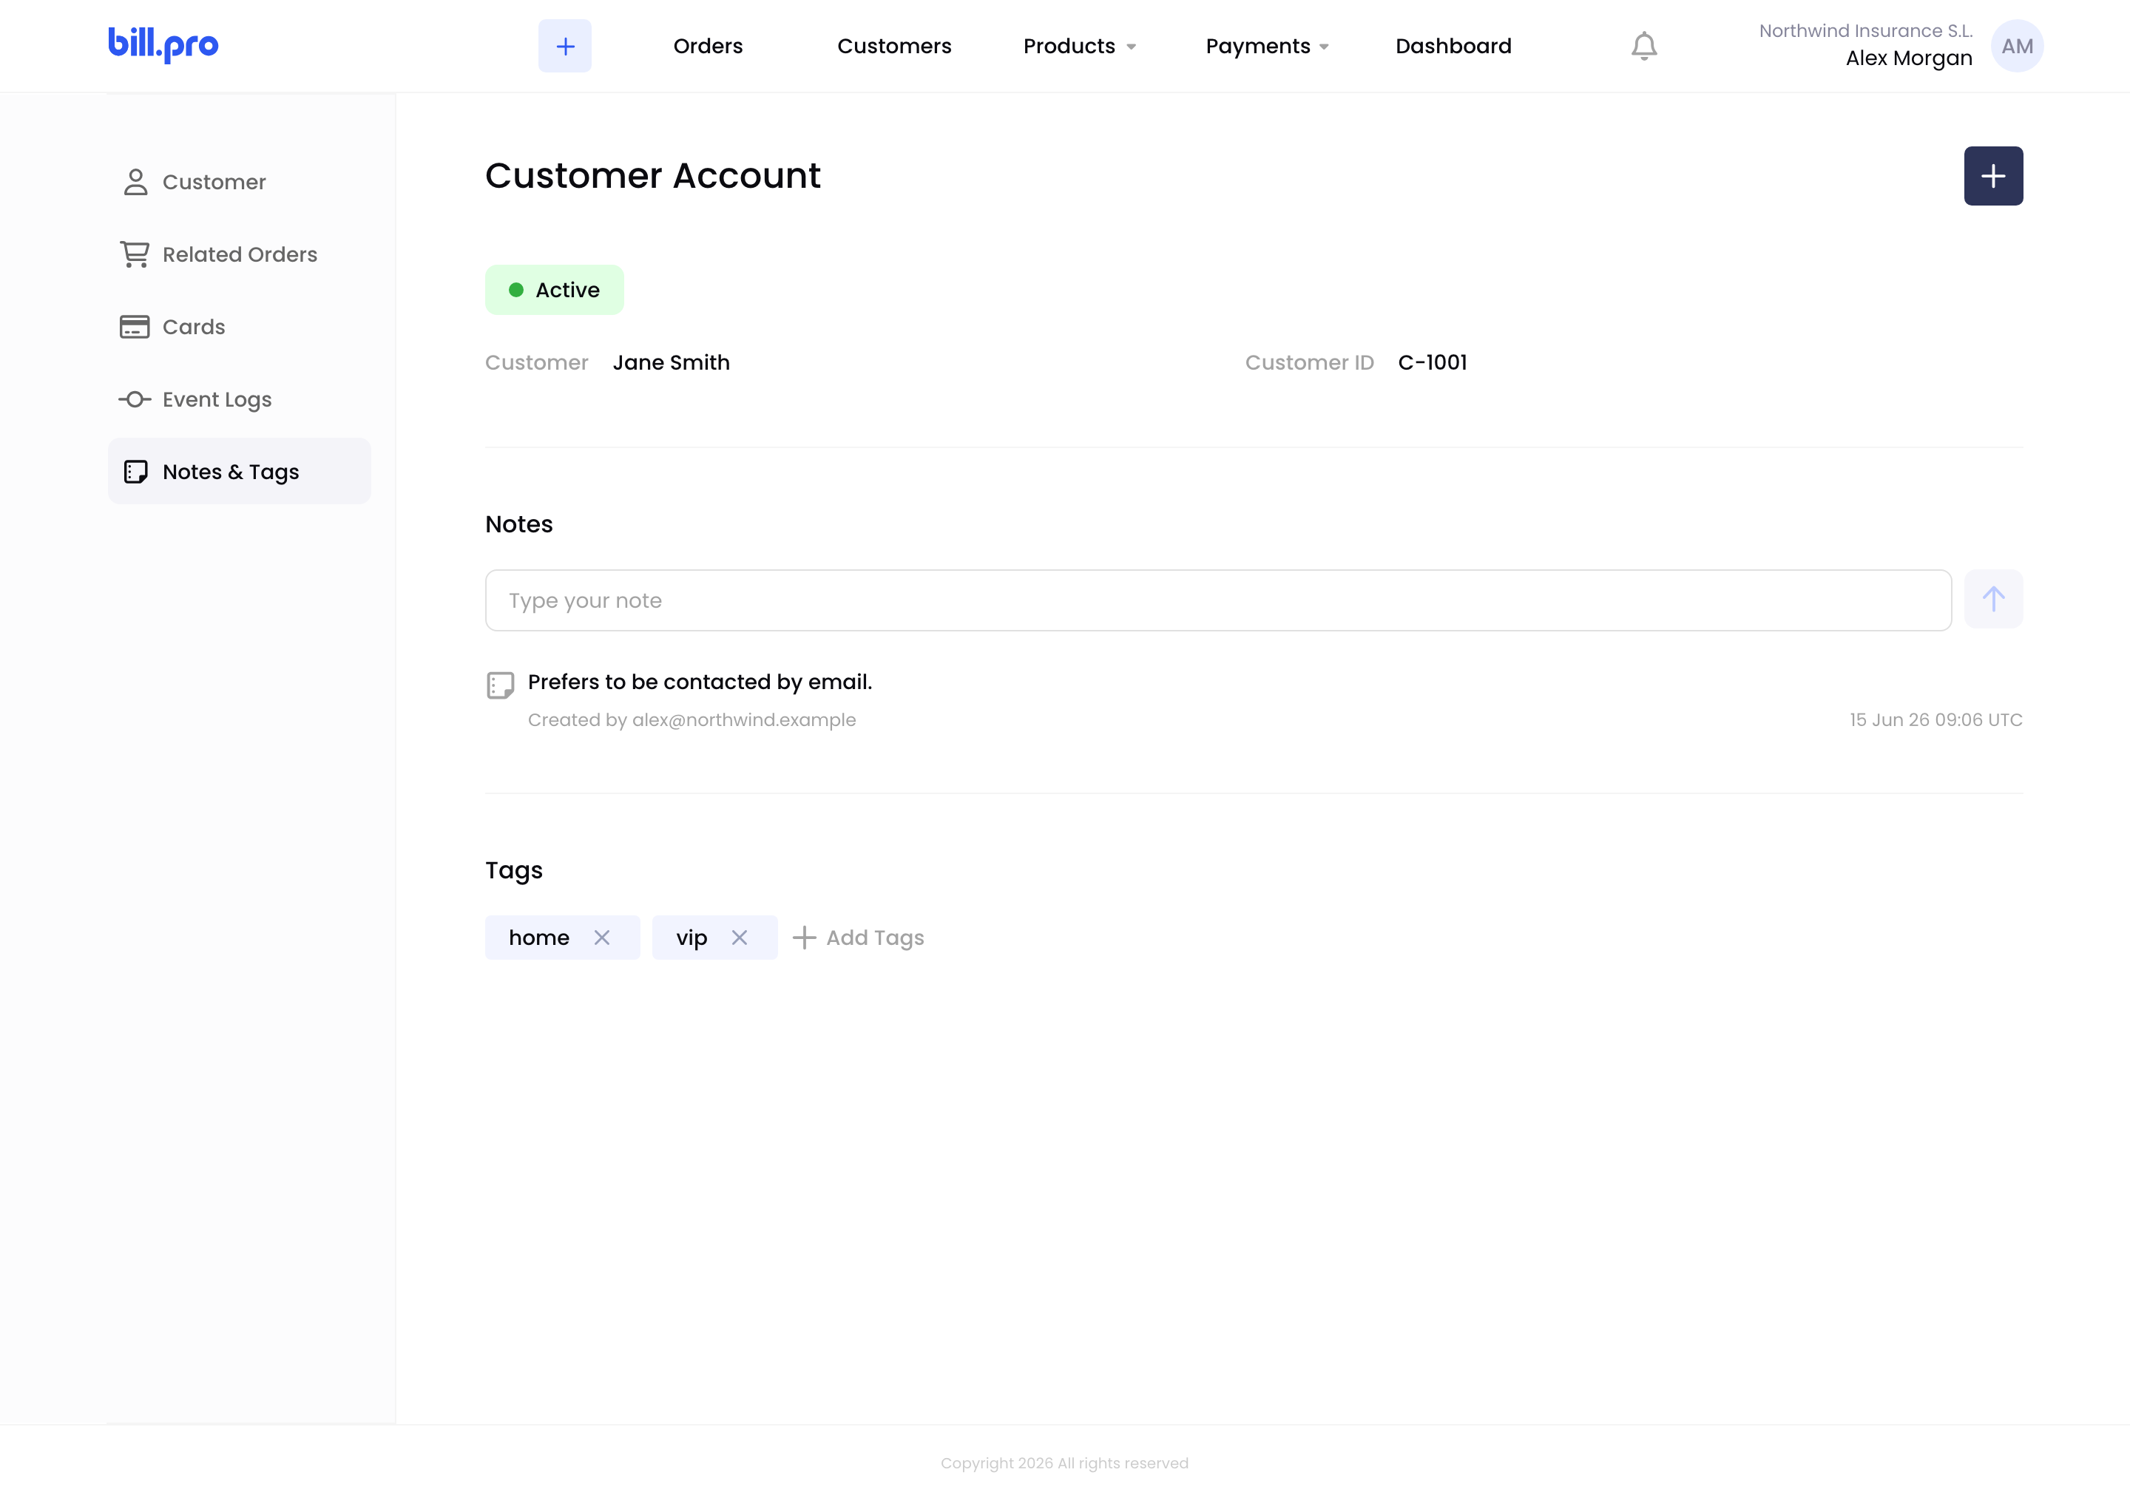This screenshot has width=2130, height=1495.
Task: Click the Notes & Tags sticky-note icon
Action: click(135, 472)
